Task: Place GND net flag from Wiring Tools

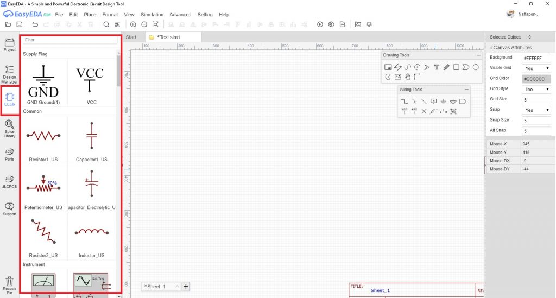Action: 443,102
